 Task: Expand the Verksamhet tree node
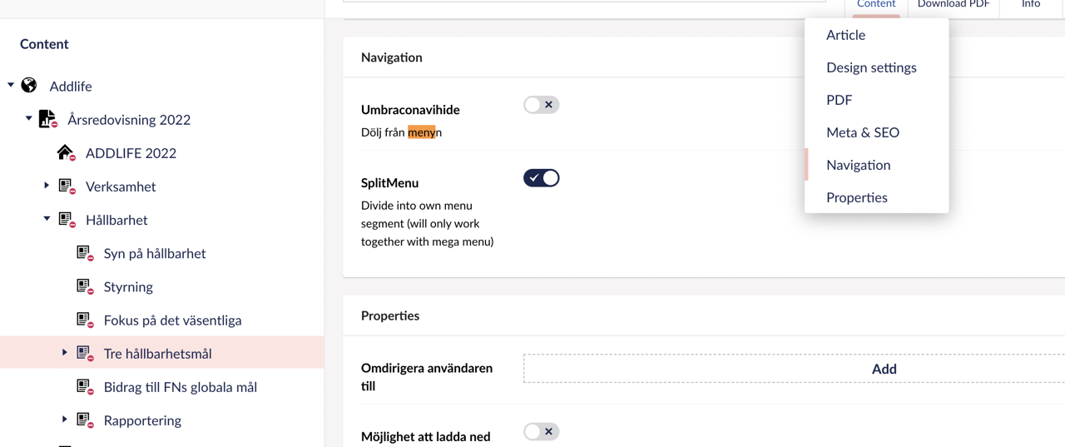point(47,186)
